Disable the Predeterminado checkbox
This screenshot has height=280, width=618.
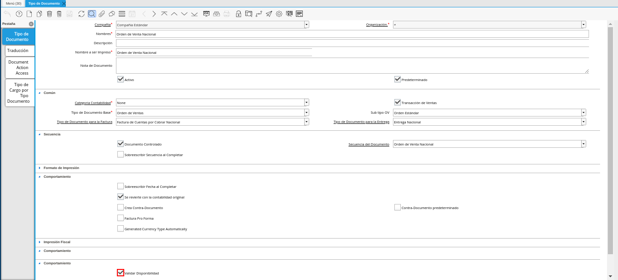tap(398, 79)
